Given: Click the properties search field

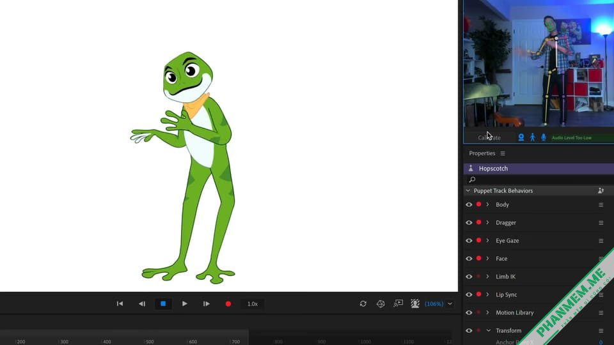Looking at the screenshot, I should click(539, 180).
